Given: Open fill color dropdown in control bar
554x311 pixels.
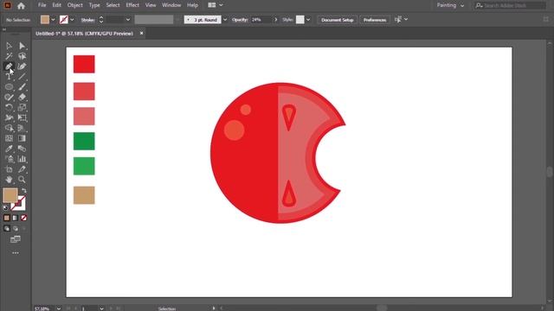Looking at the screenshot, I should 53,20.
